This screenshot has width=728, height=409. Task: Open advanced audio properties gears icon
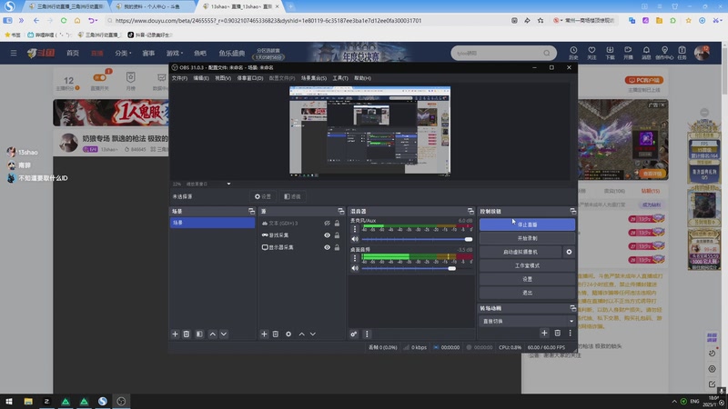click(354, 334)
